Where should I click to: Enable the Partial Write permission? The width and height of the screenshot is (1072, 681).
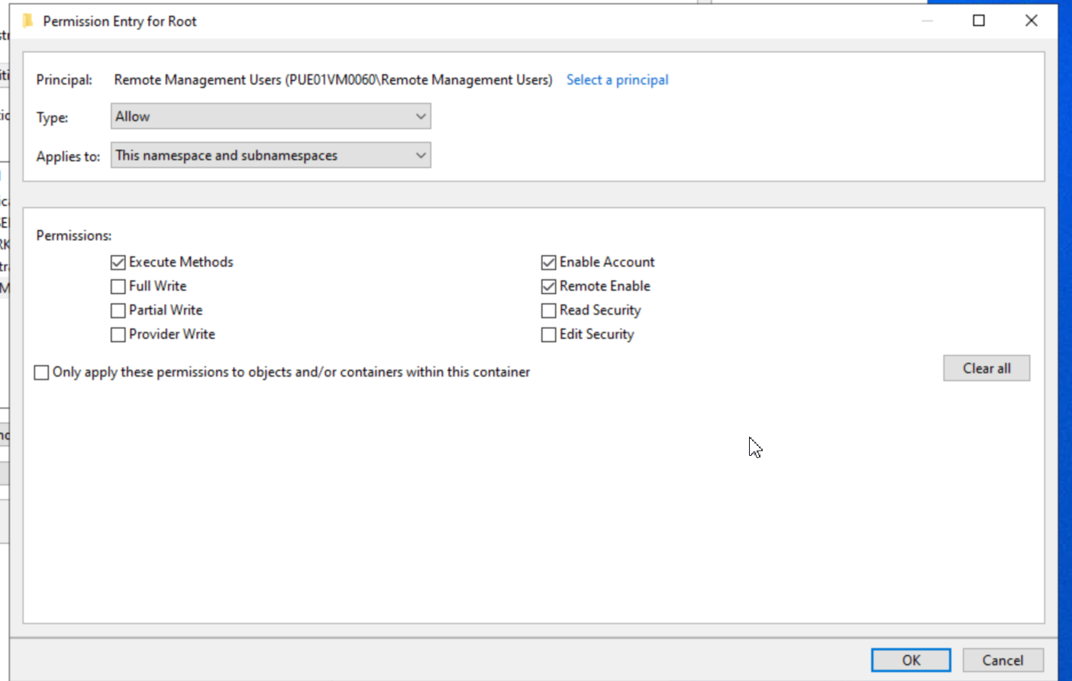(x=118, y=310)
